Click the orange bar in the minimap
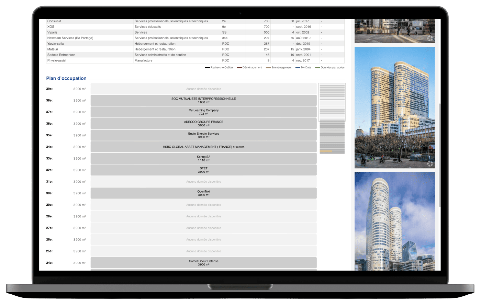481x307 pixels. (326, 151)
